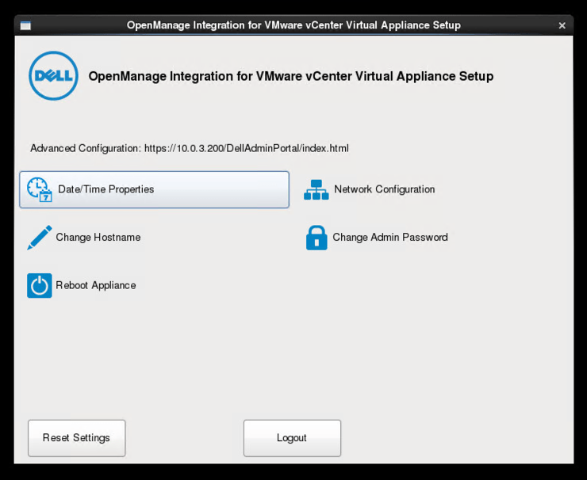Click the 'Advanced Configuration:' label text
The height and width of the screenshot is (480, 587).
pos(86,148)
